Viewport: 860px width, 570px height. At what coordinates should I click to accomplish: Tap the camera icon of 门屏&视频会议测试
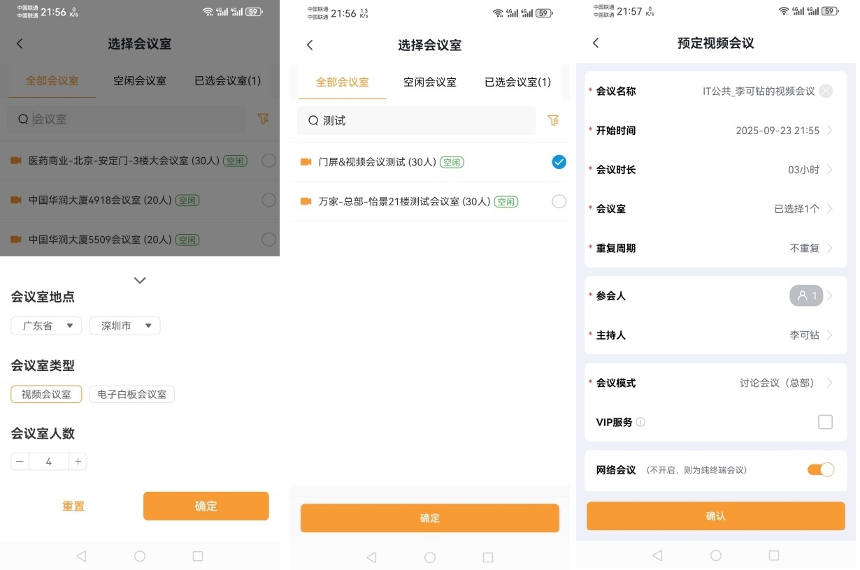(x=306, y=162)
